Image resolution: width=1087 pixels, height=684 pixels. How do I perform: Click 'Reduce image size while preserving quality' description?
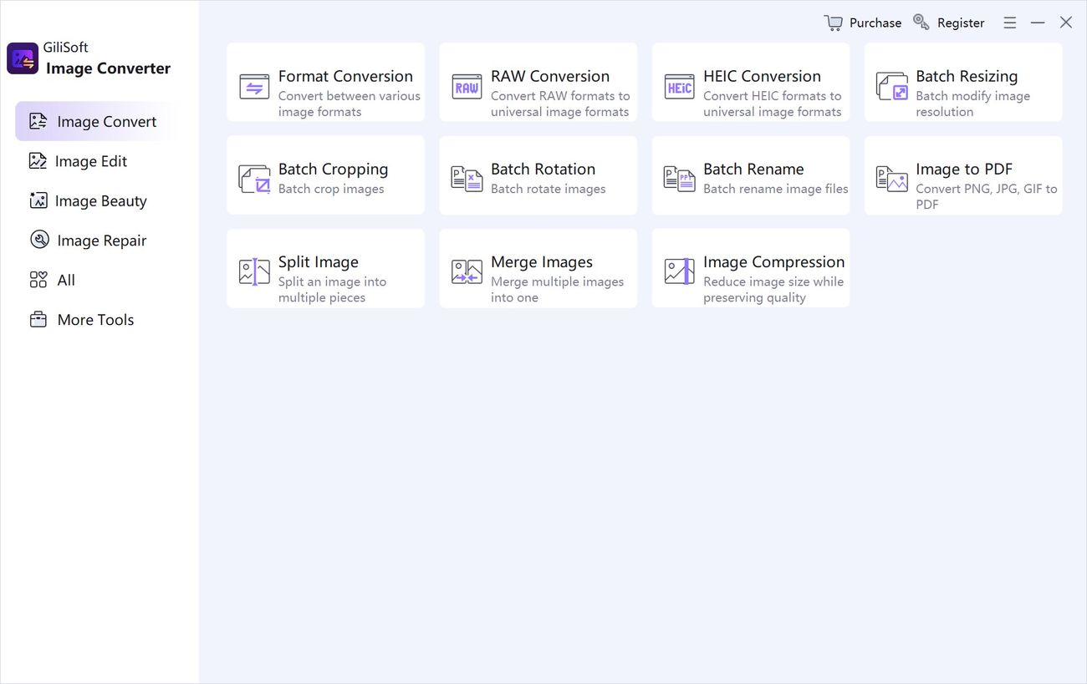tap(773, 290)
